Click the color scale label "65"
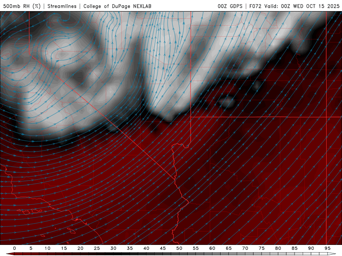The image size is (342, 256). point(229,248)
